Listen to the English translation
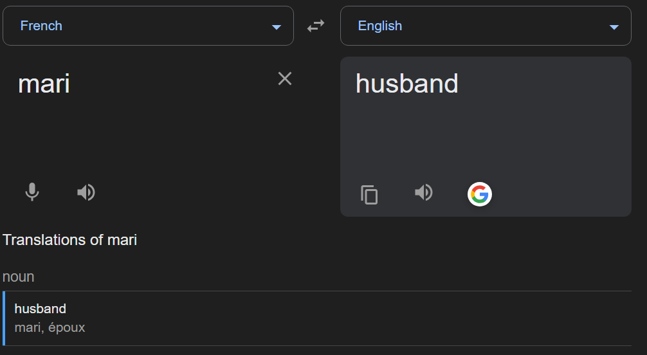Viewport: 647px width, 355px height. point(423,192)
